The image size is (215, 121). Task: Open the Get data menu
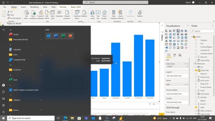tap(26, 15)
